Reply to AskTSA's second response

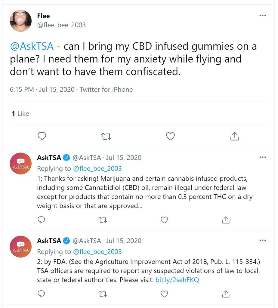click(41, 294)
